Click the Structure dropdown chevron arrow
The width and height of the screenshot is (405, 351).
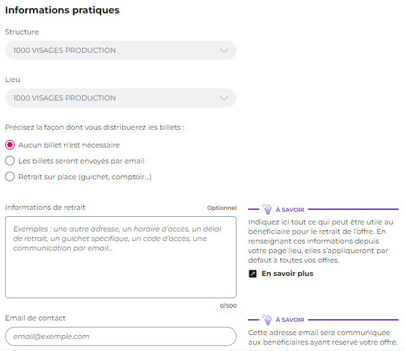click(224, 50)
